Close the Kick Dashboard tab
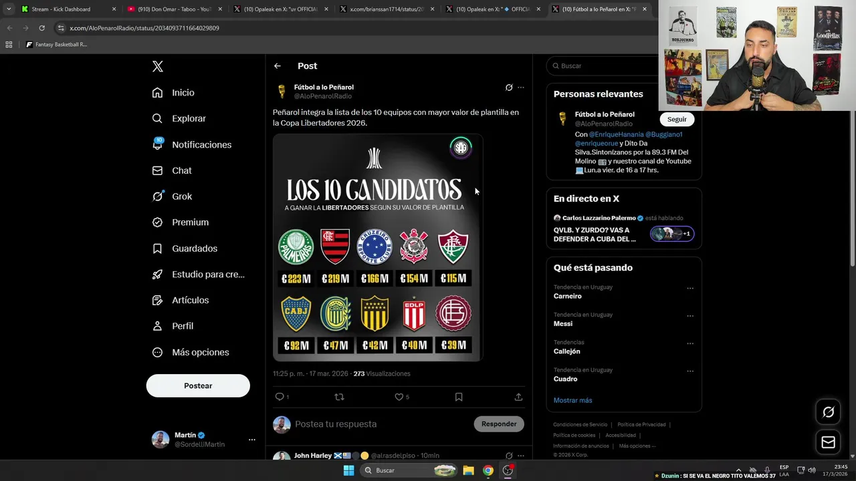Viewport: 856px width, 481px height. coord(114,9)
